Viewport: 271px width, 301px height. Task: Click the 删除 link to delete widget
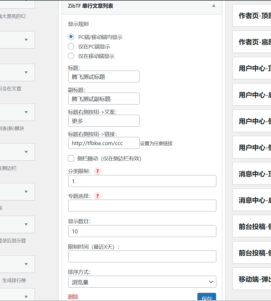[73, 296]
